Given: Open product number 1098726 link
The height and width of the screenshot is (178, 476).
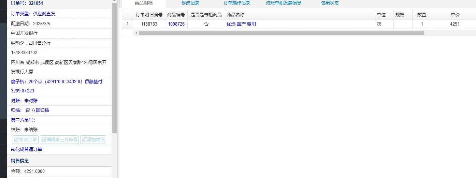Looking at the screenshot, I should [176, 24].
